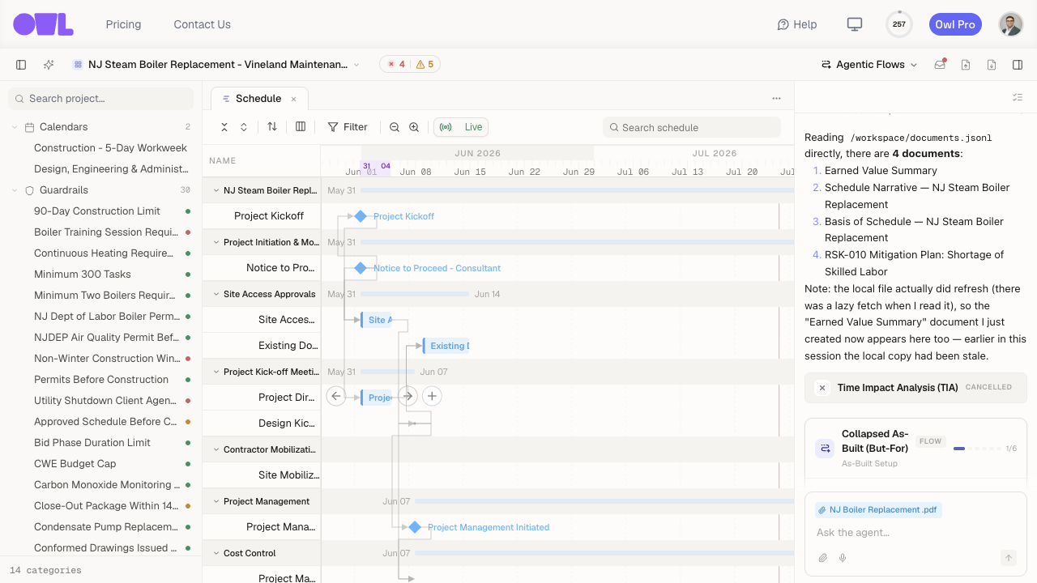Click the attach file paperclip icon
1037x583 pixels.
click(x=823, y=558)
